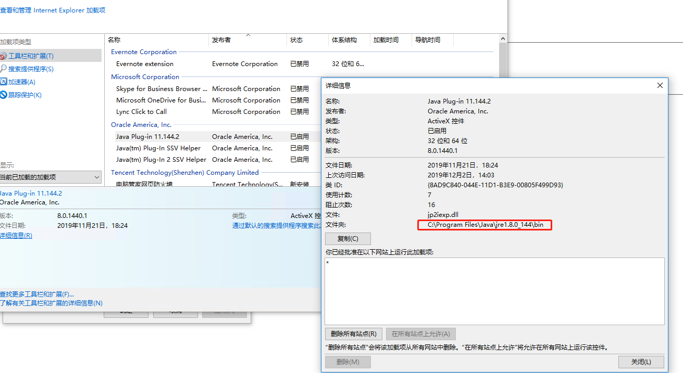Click the 删除所有站点(R) button
Viewport: 683px width, 373px height.
click(354, 333)
